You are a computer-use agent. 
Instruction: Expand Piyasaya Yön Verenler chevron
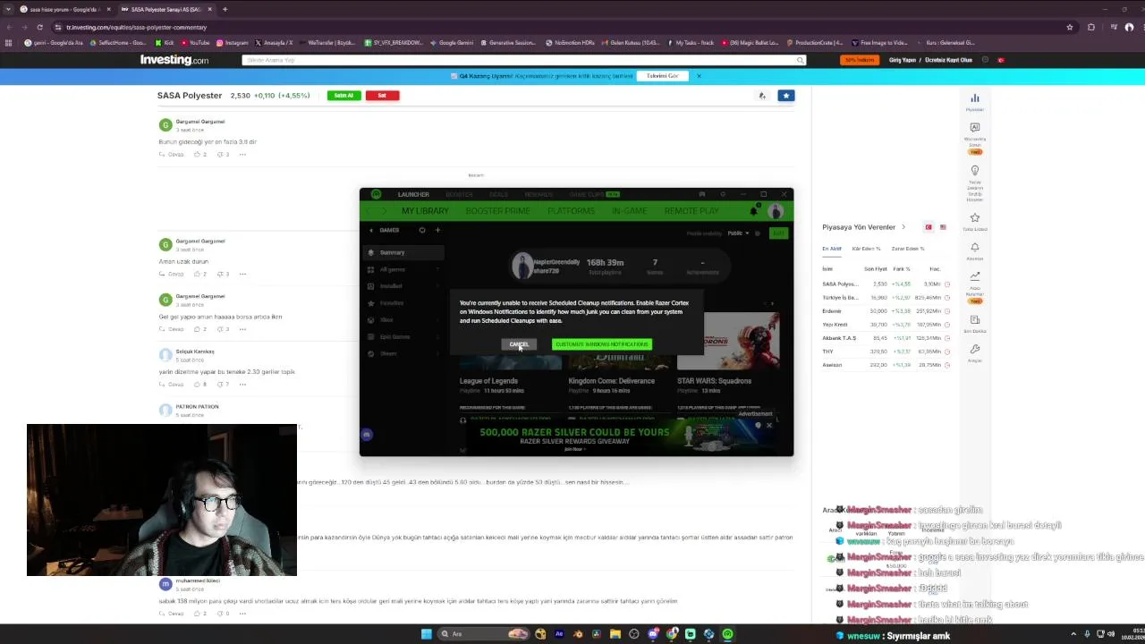tap(903, 227)
